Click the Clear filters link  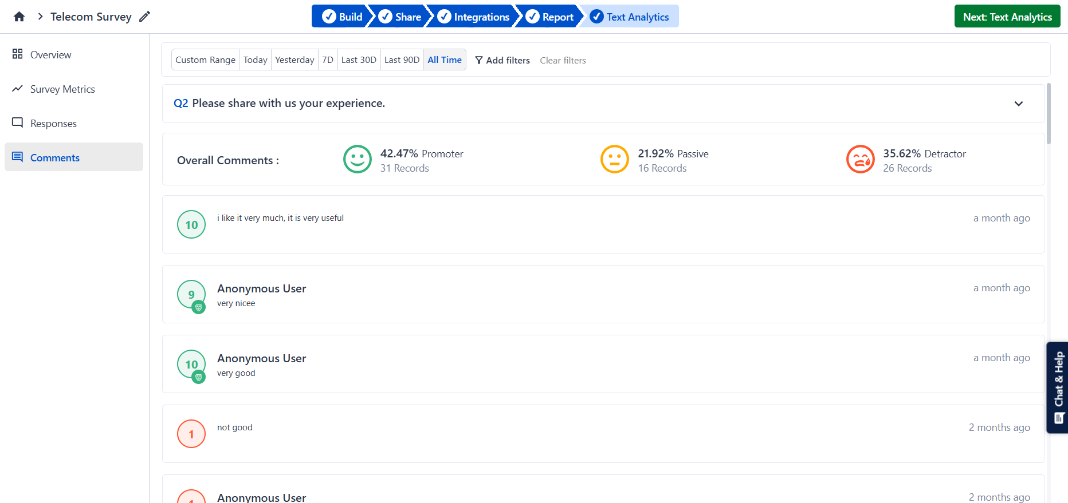[563, 60]
